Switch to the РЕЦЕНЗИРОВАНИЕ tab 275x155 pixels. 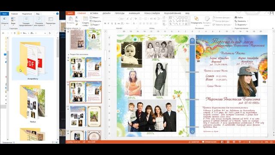tap(172, 13)
